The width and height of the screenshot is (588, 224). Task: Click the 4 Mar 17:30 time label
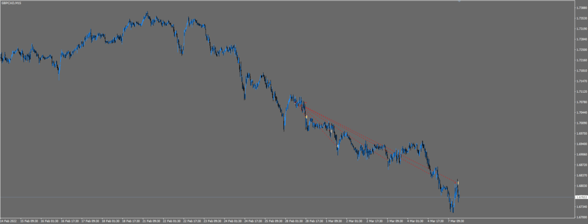436,221
